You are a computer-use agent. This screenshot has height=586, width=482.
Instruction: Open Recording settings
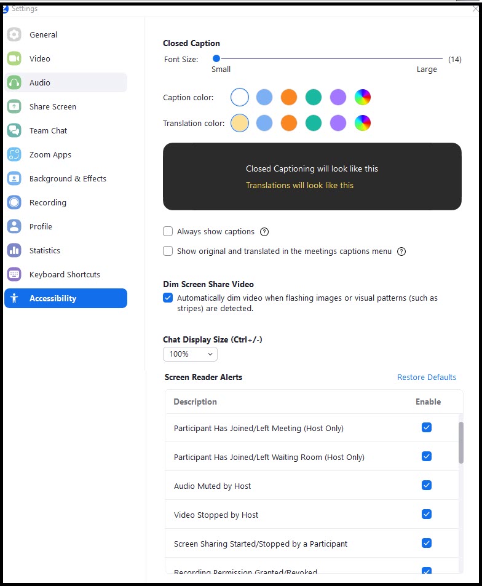tap(66, 202)
